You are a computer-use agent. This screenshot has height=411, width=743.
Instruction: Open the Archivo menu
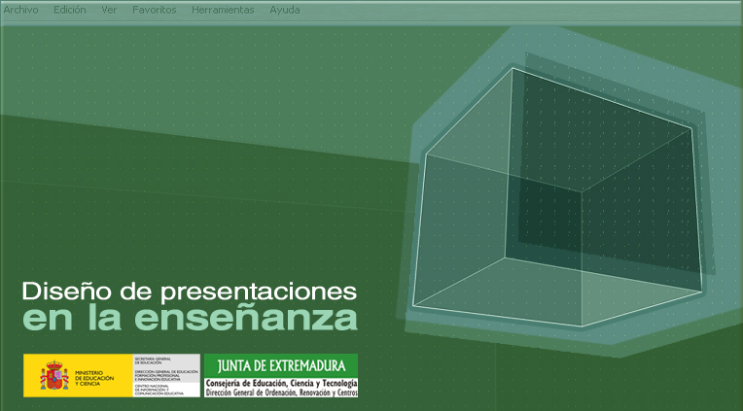point(20,10)
